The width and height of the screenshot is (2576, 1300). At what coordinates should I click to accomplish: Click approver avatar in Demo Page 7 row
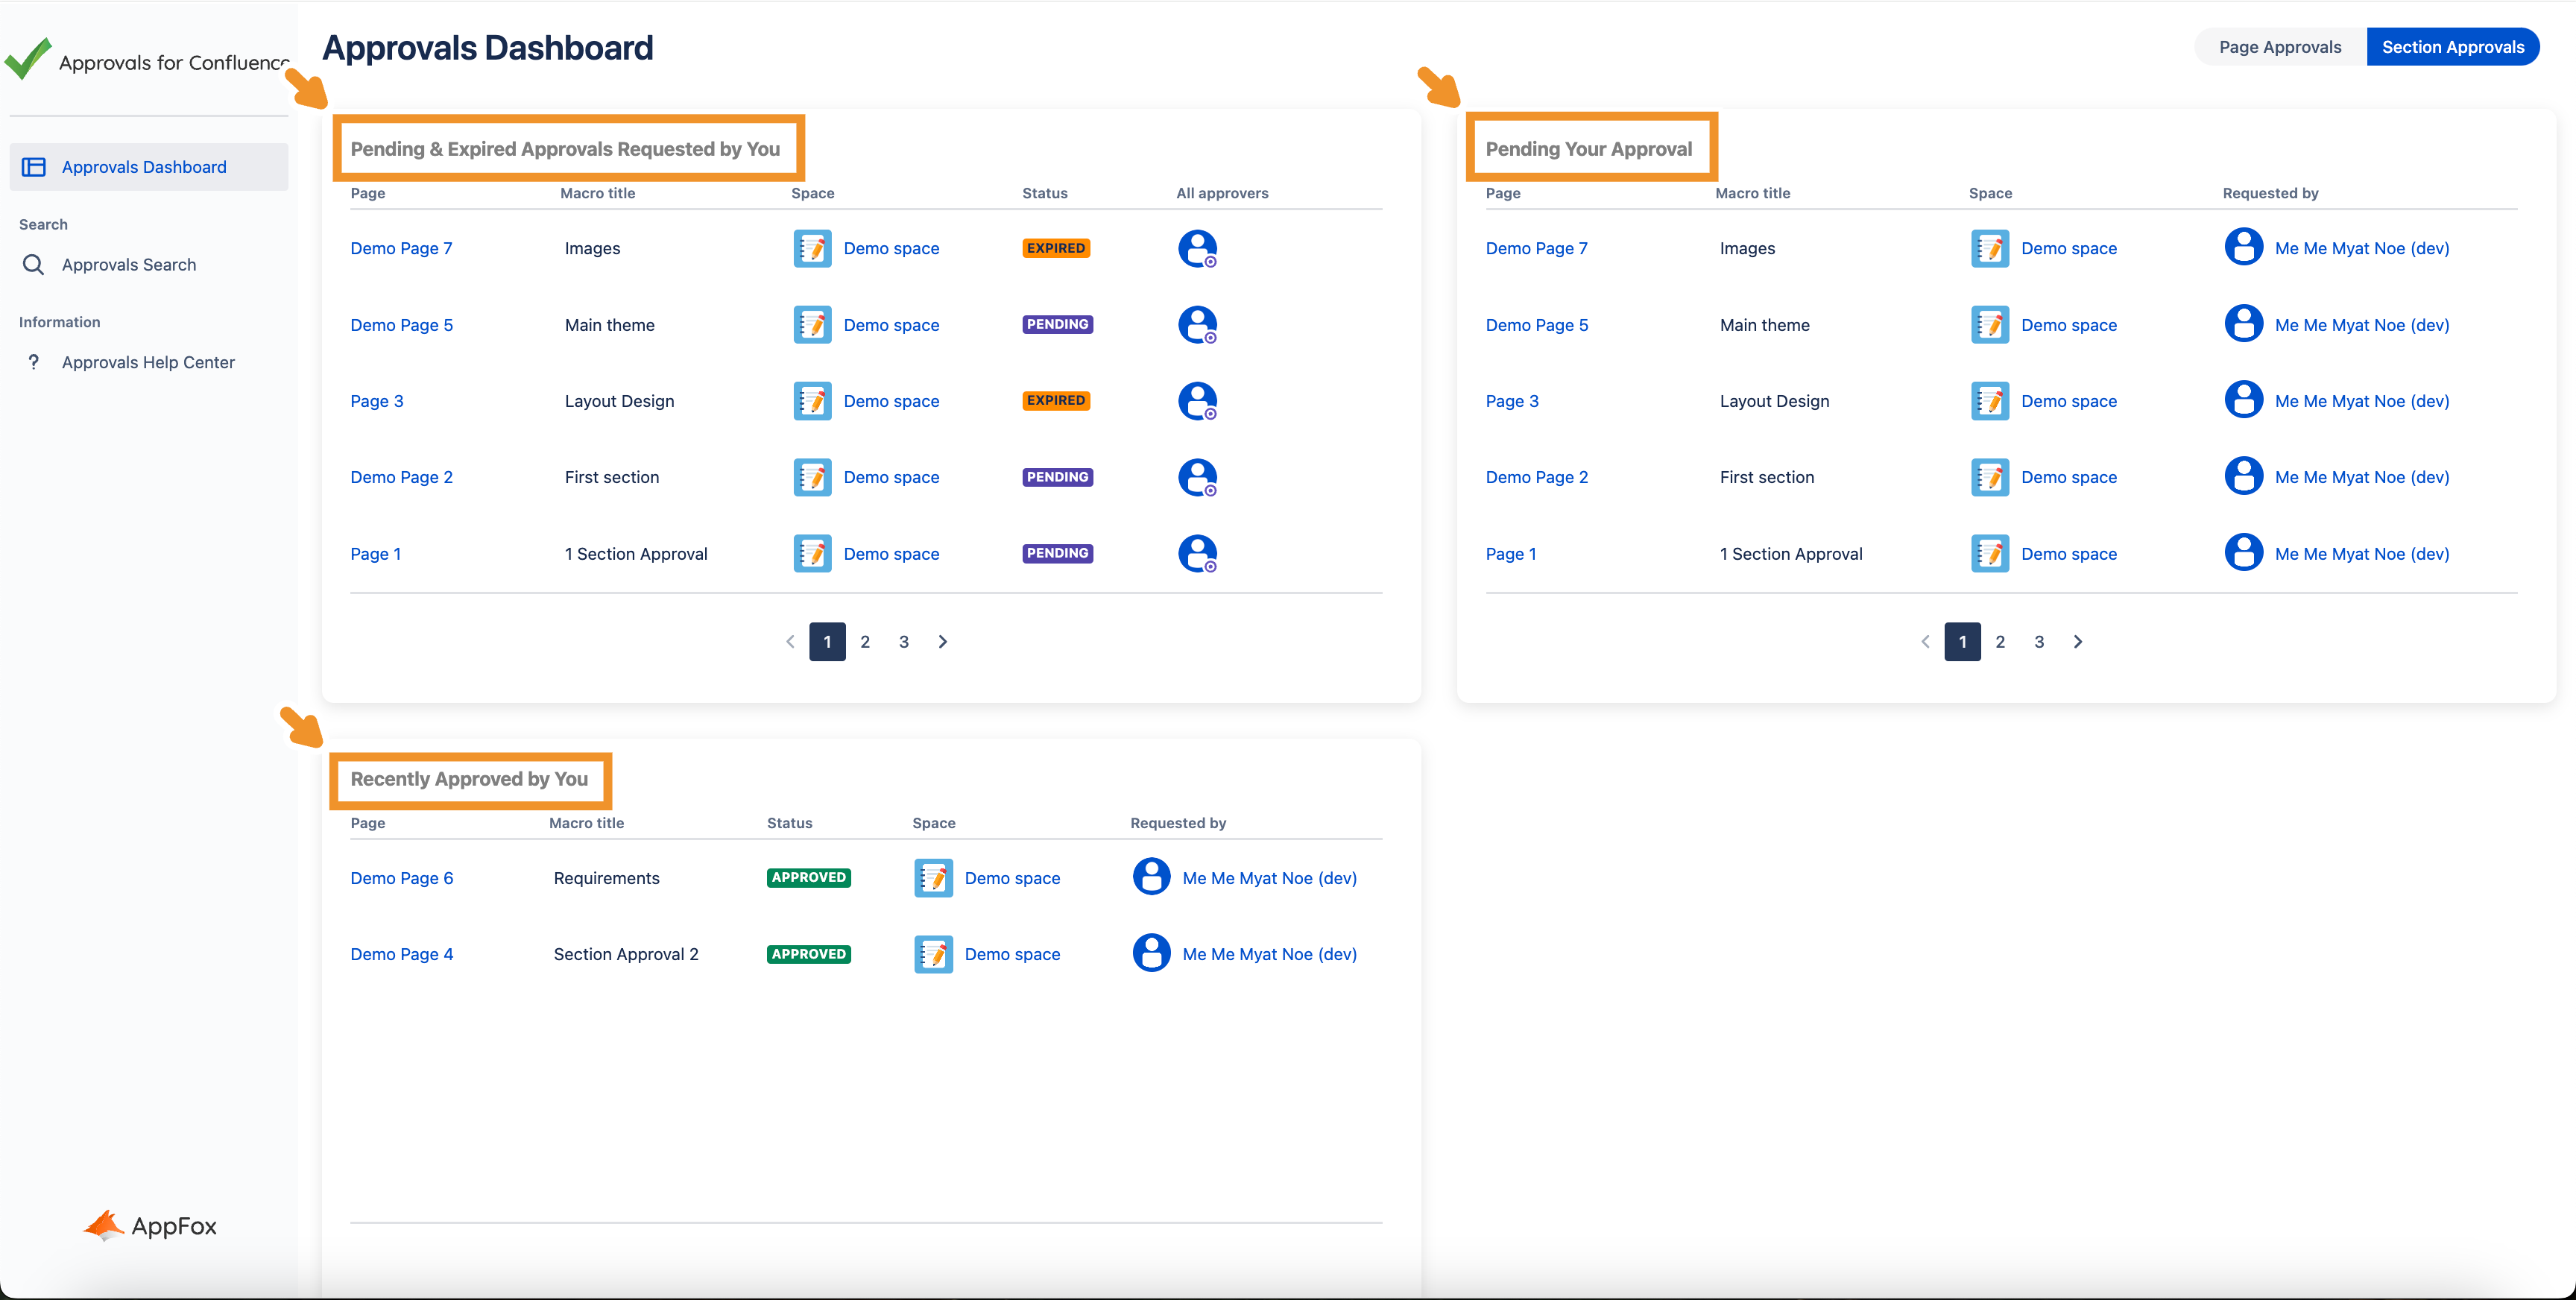point(1196,248)
